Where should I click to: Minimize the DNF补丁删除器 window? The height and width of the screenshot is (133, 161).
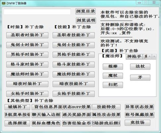tap(139, 3)
